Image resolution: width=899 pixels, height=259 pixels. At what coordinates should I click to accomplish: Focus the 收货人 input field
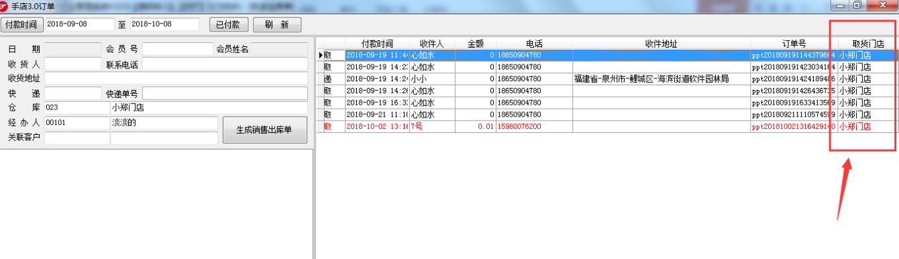72,64
